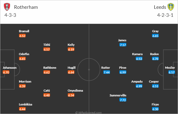Select player Lembikisa's name
The height and width of the screenshot is (114, 178).
coord(25,104)
